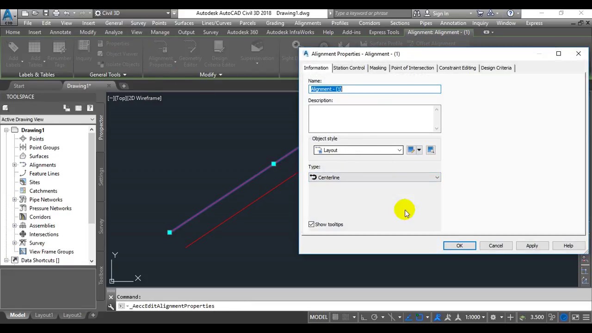Toggle the drawing grid display icon in status bar
Viewport: 592px width, 333px height.
click(335, 317)
